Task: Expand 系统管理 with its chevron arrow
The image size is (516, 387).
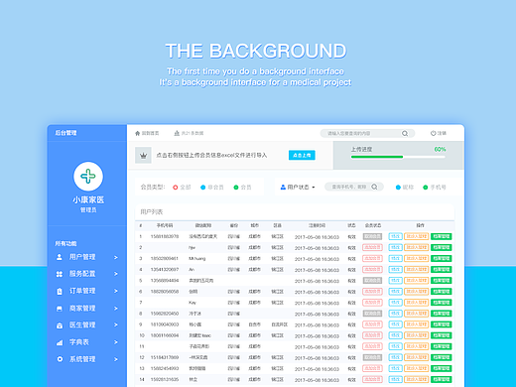Action: coord(116,359)
